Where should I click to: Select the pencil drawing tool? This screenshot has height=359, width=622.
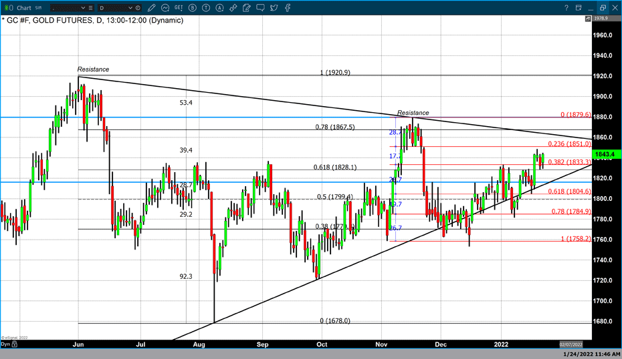[152, 8]
